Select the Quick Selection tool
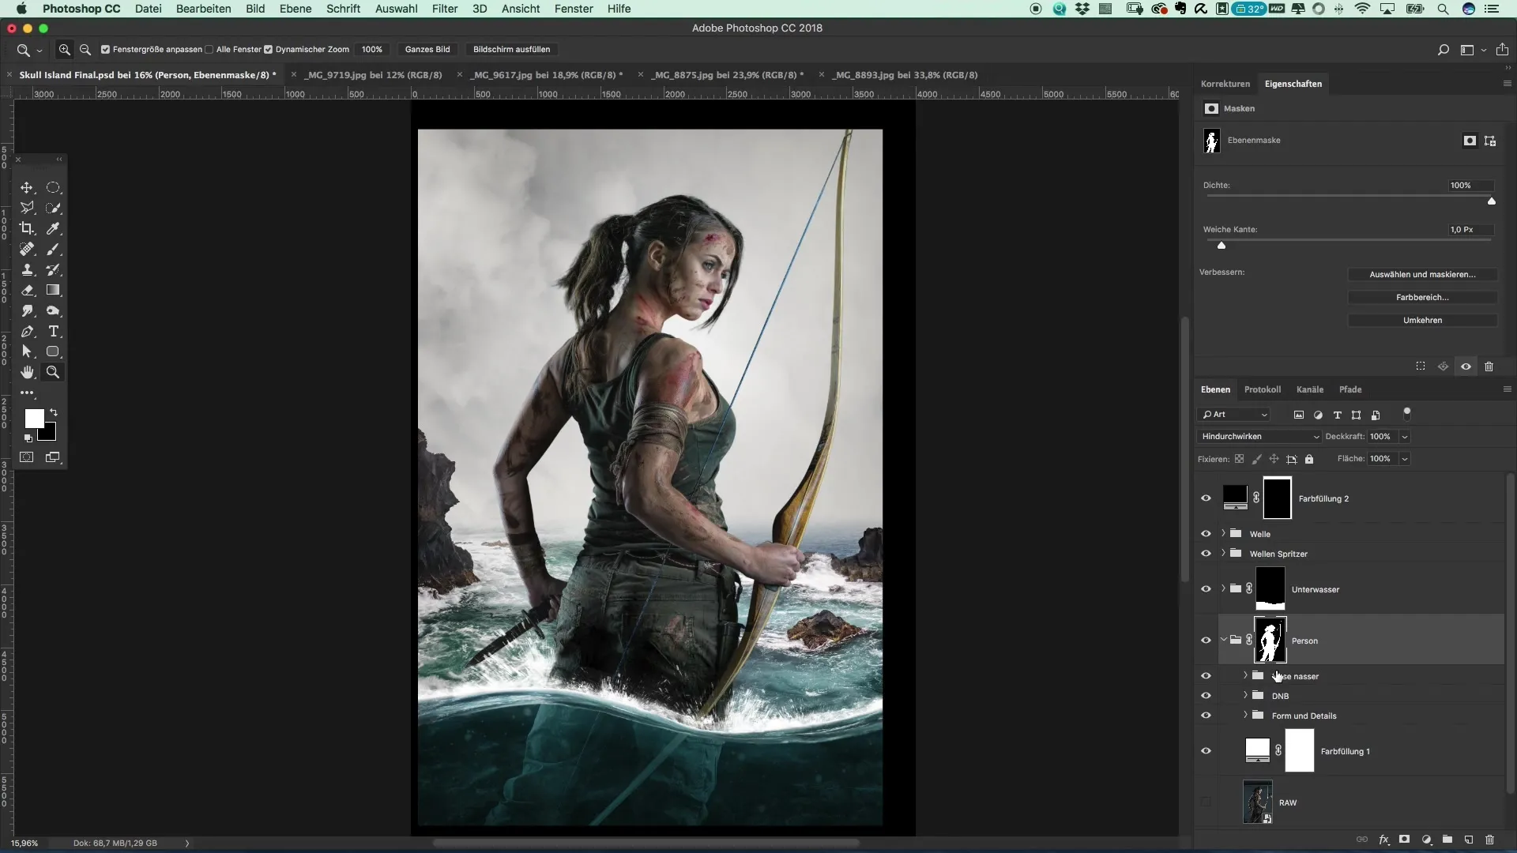Viewport: 1517px width, 853px height. click(53, 209)
